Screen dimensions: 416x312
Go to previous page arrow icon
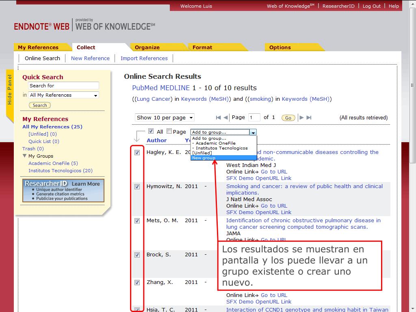click(x=225, y=117)
